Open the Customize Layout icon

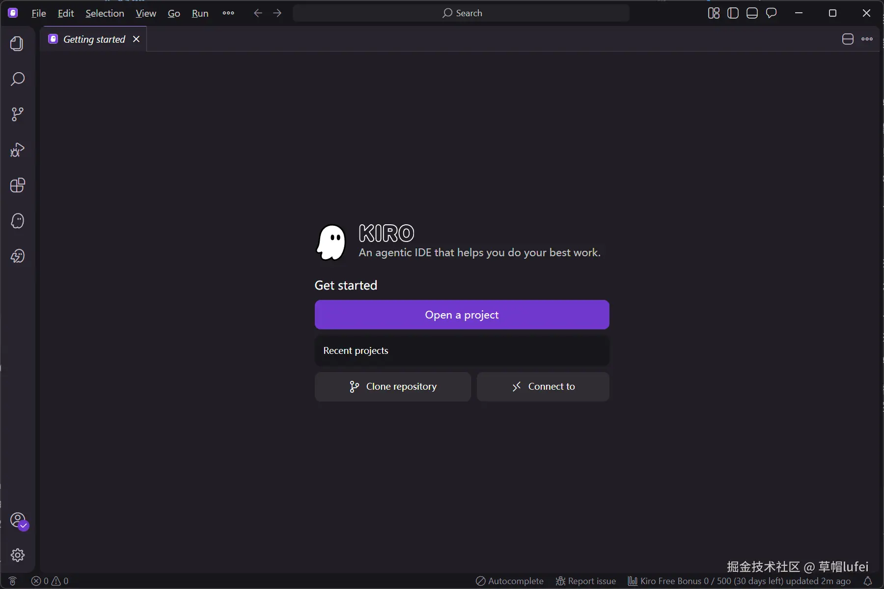[x=714, y=13]
